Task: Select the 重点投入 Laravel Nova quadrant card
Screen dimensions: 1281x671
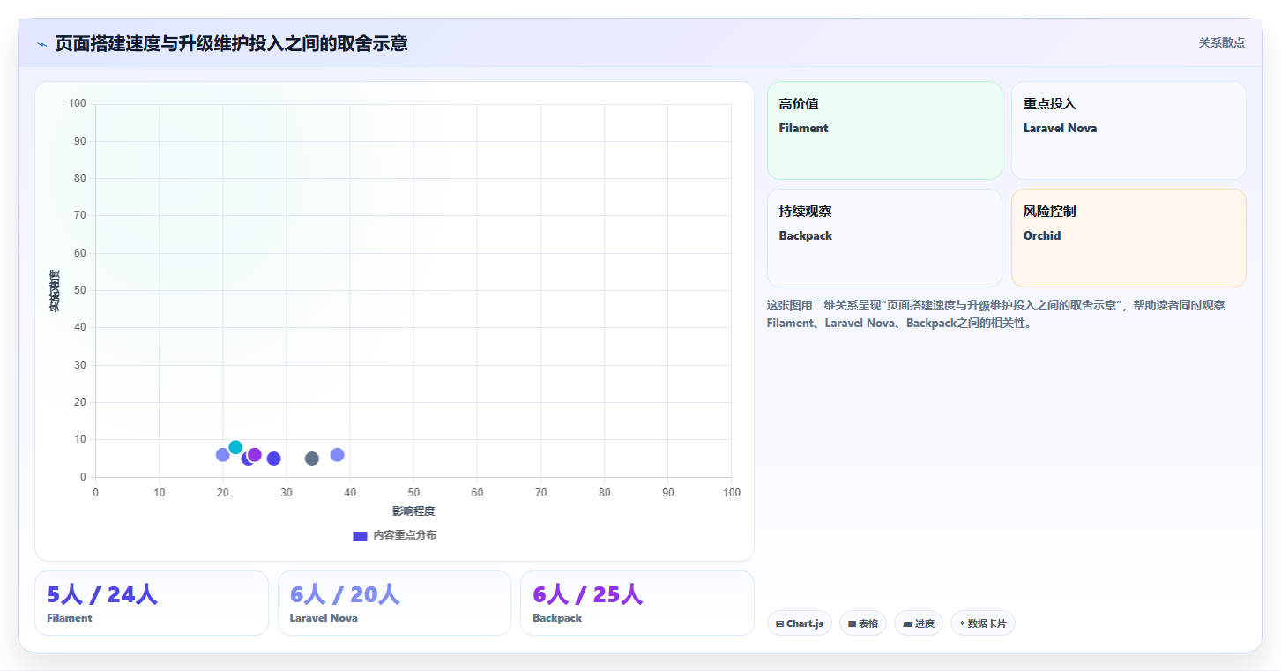Action: pos(1128,130)
